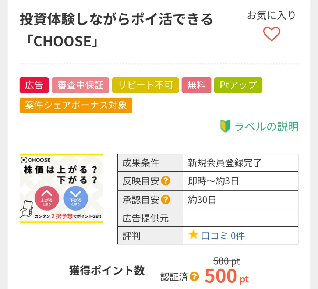Click the 審査中保証 label tag
Viewport: 318px width, 289px height.
tap(81, 85)
